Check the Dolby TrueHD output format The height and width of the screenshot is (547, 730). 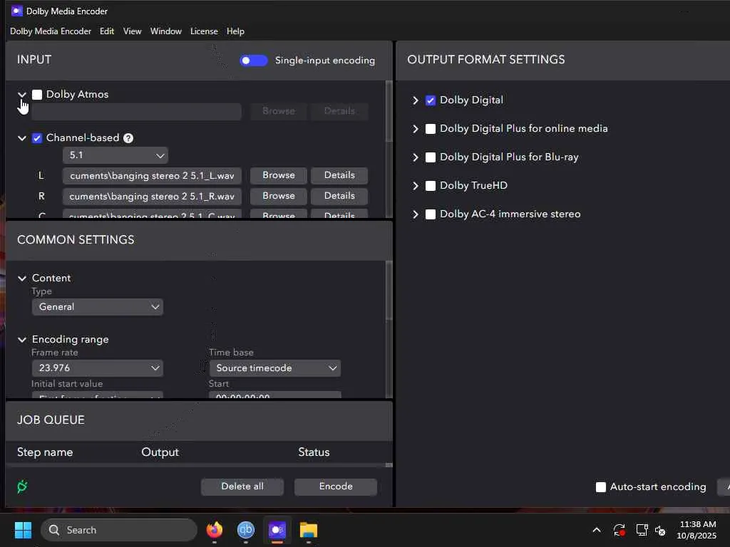click(x=430, y=186)
